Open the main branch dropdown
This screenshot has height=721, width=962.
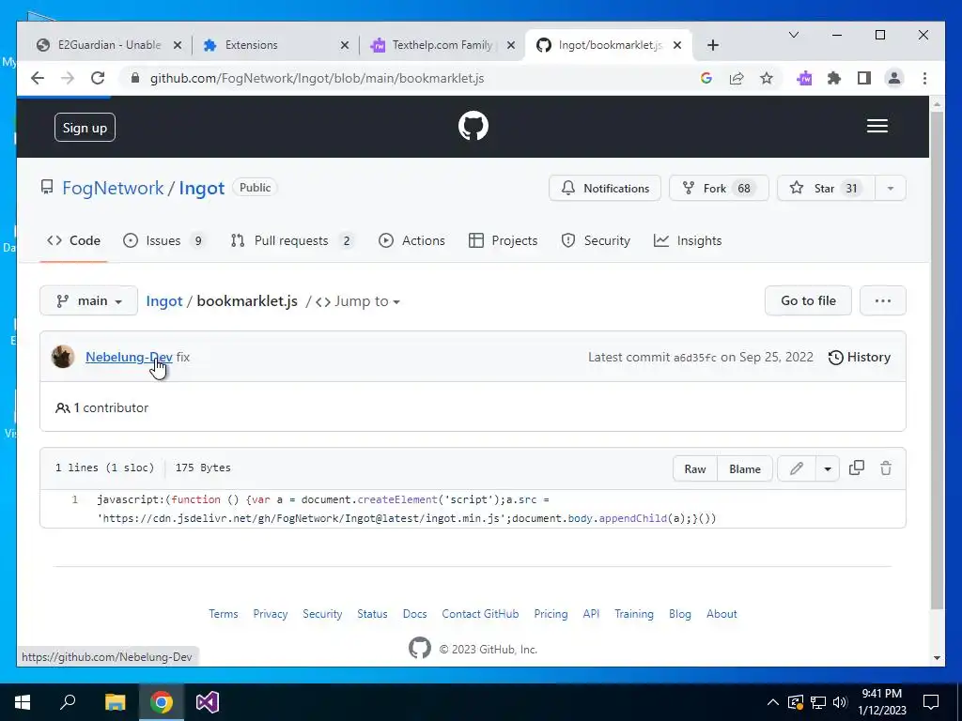89,300
